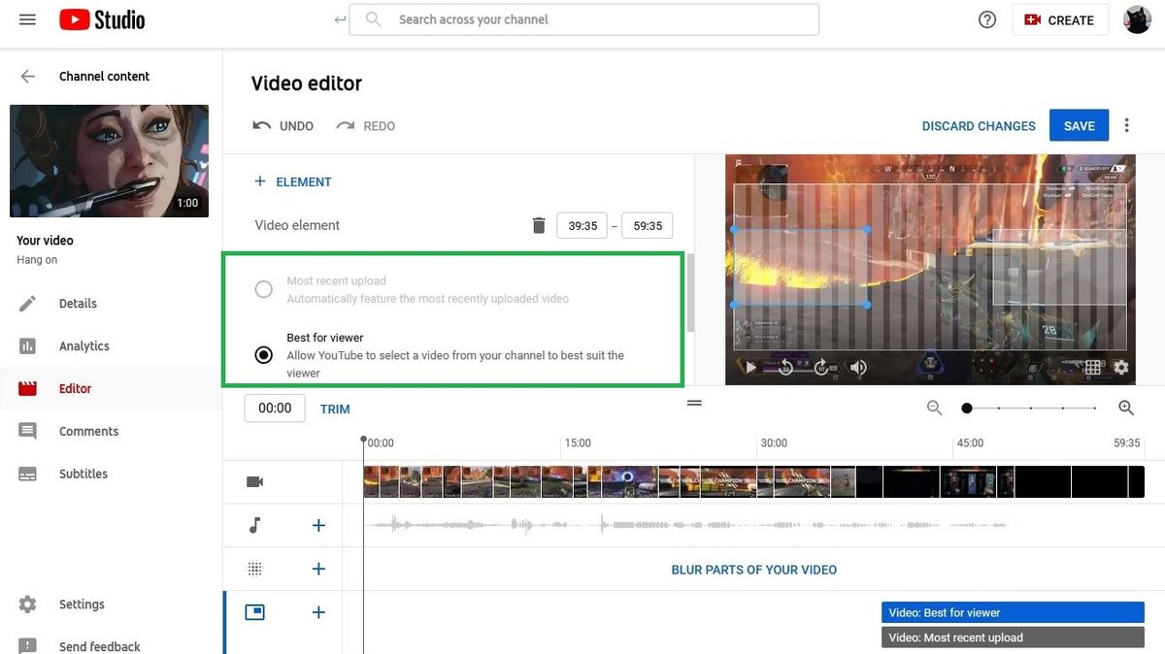This screenshot has width=1165, height=654.
Task: Click DISCARD CHANGES
Action: tap(979, 125)
